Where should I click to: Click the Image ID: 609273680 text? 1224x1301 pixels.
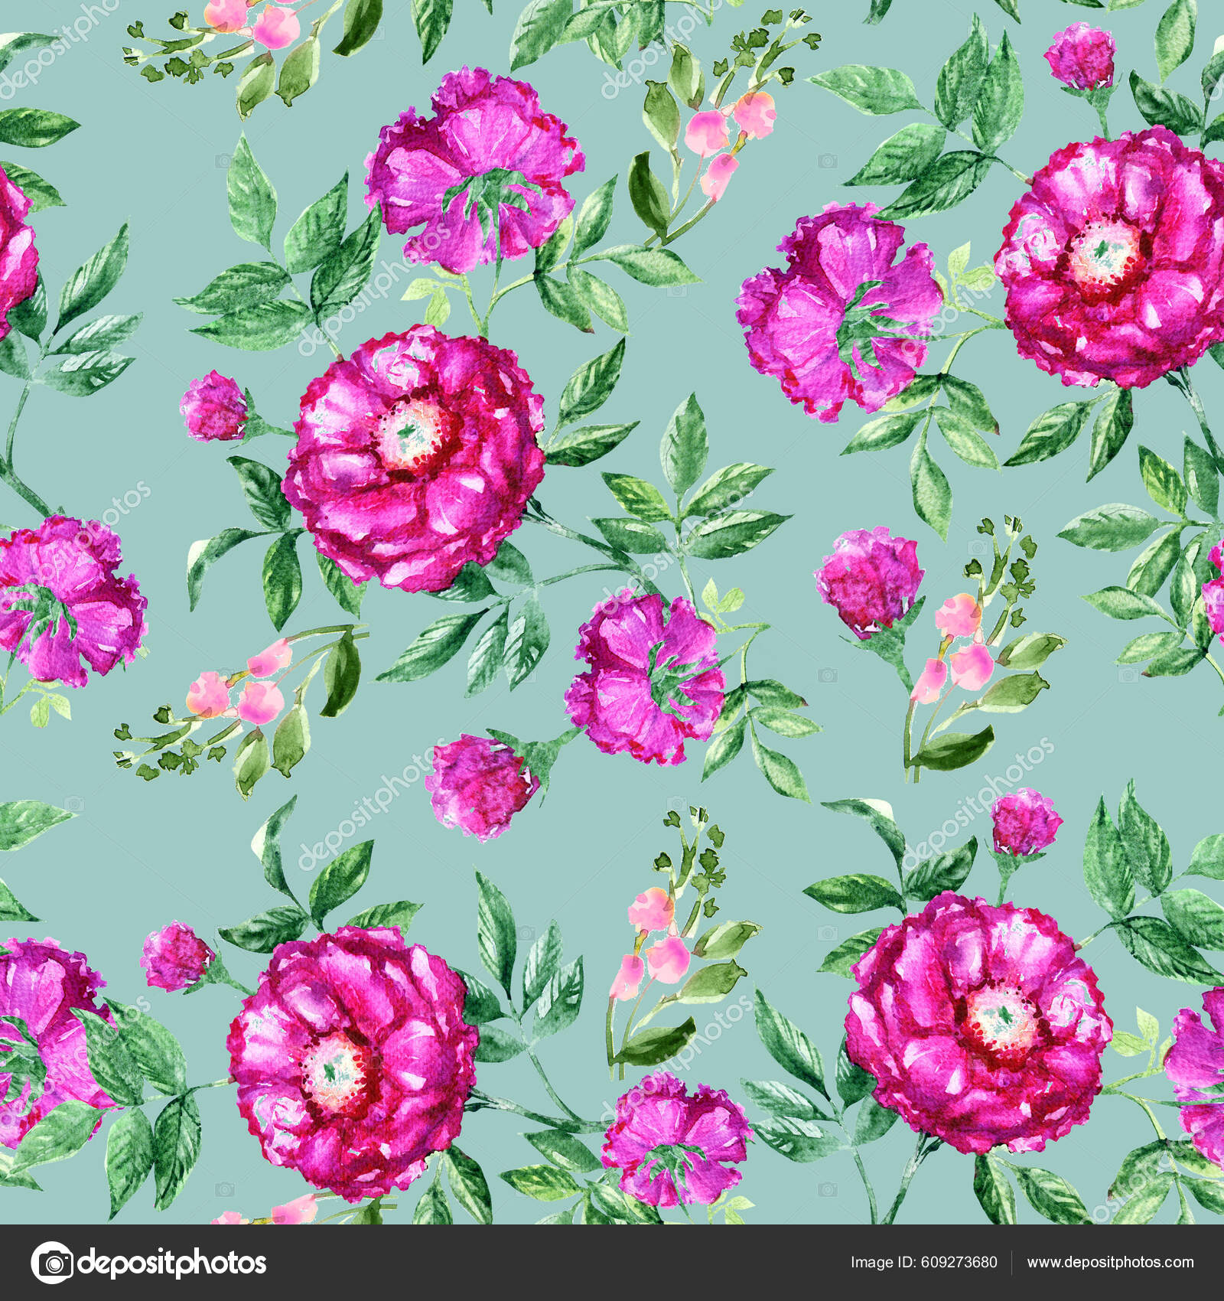[x=924, y=1262]
